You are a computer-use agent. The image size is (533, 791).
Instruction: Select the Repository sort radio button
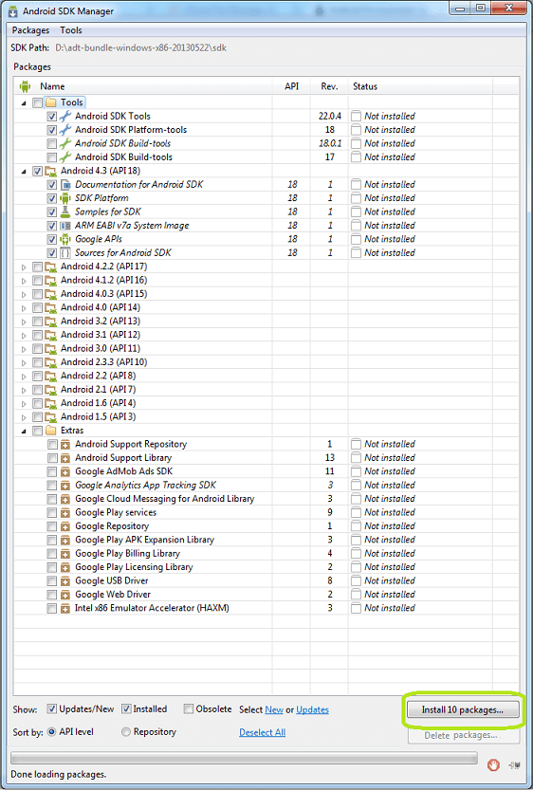pos(126,731)
